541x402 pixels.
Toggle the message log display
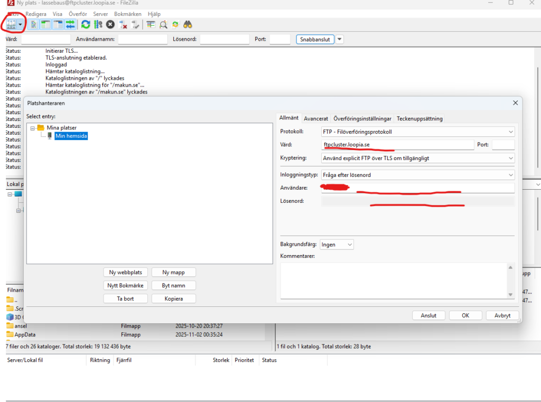click(34, 24)
